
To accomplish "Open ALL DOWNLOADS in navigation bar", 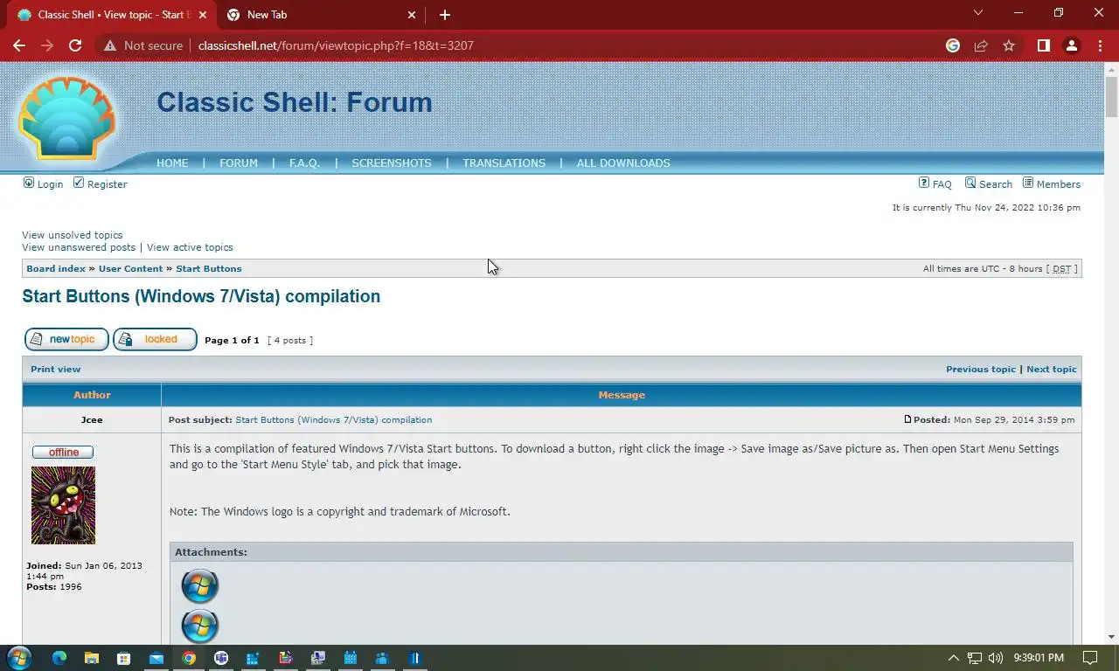I will click(623, 163).
